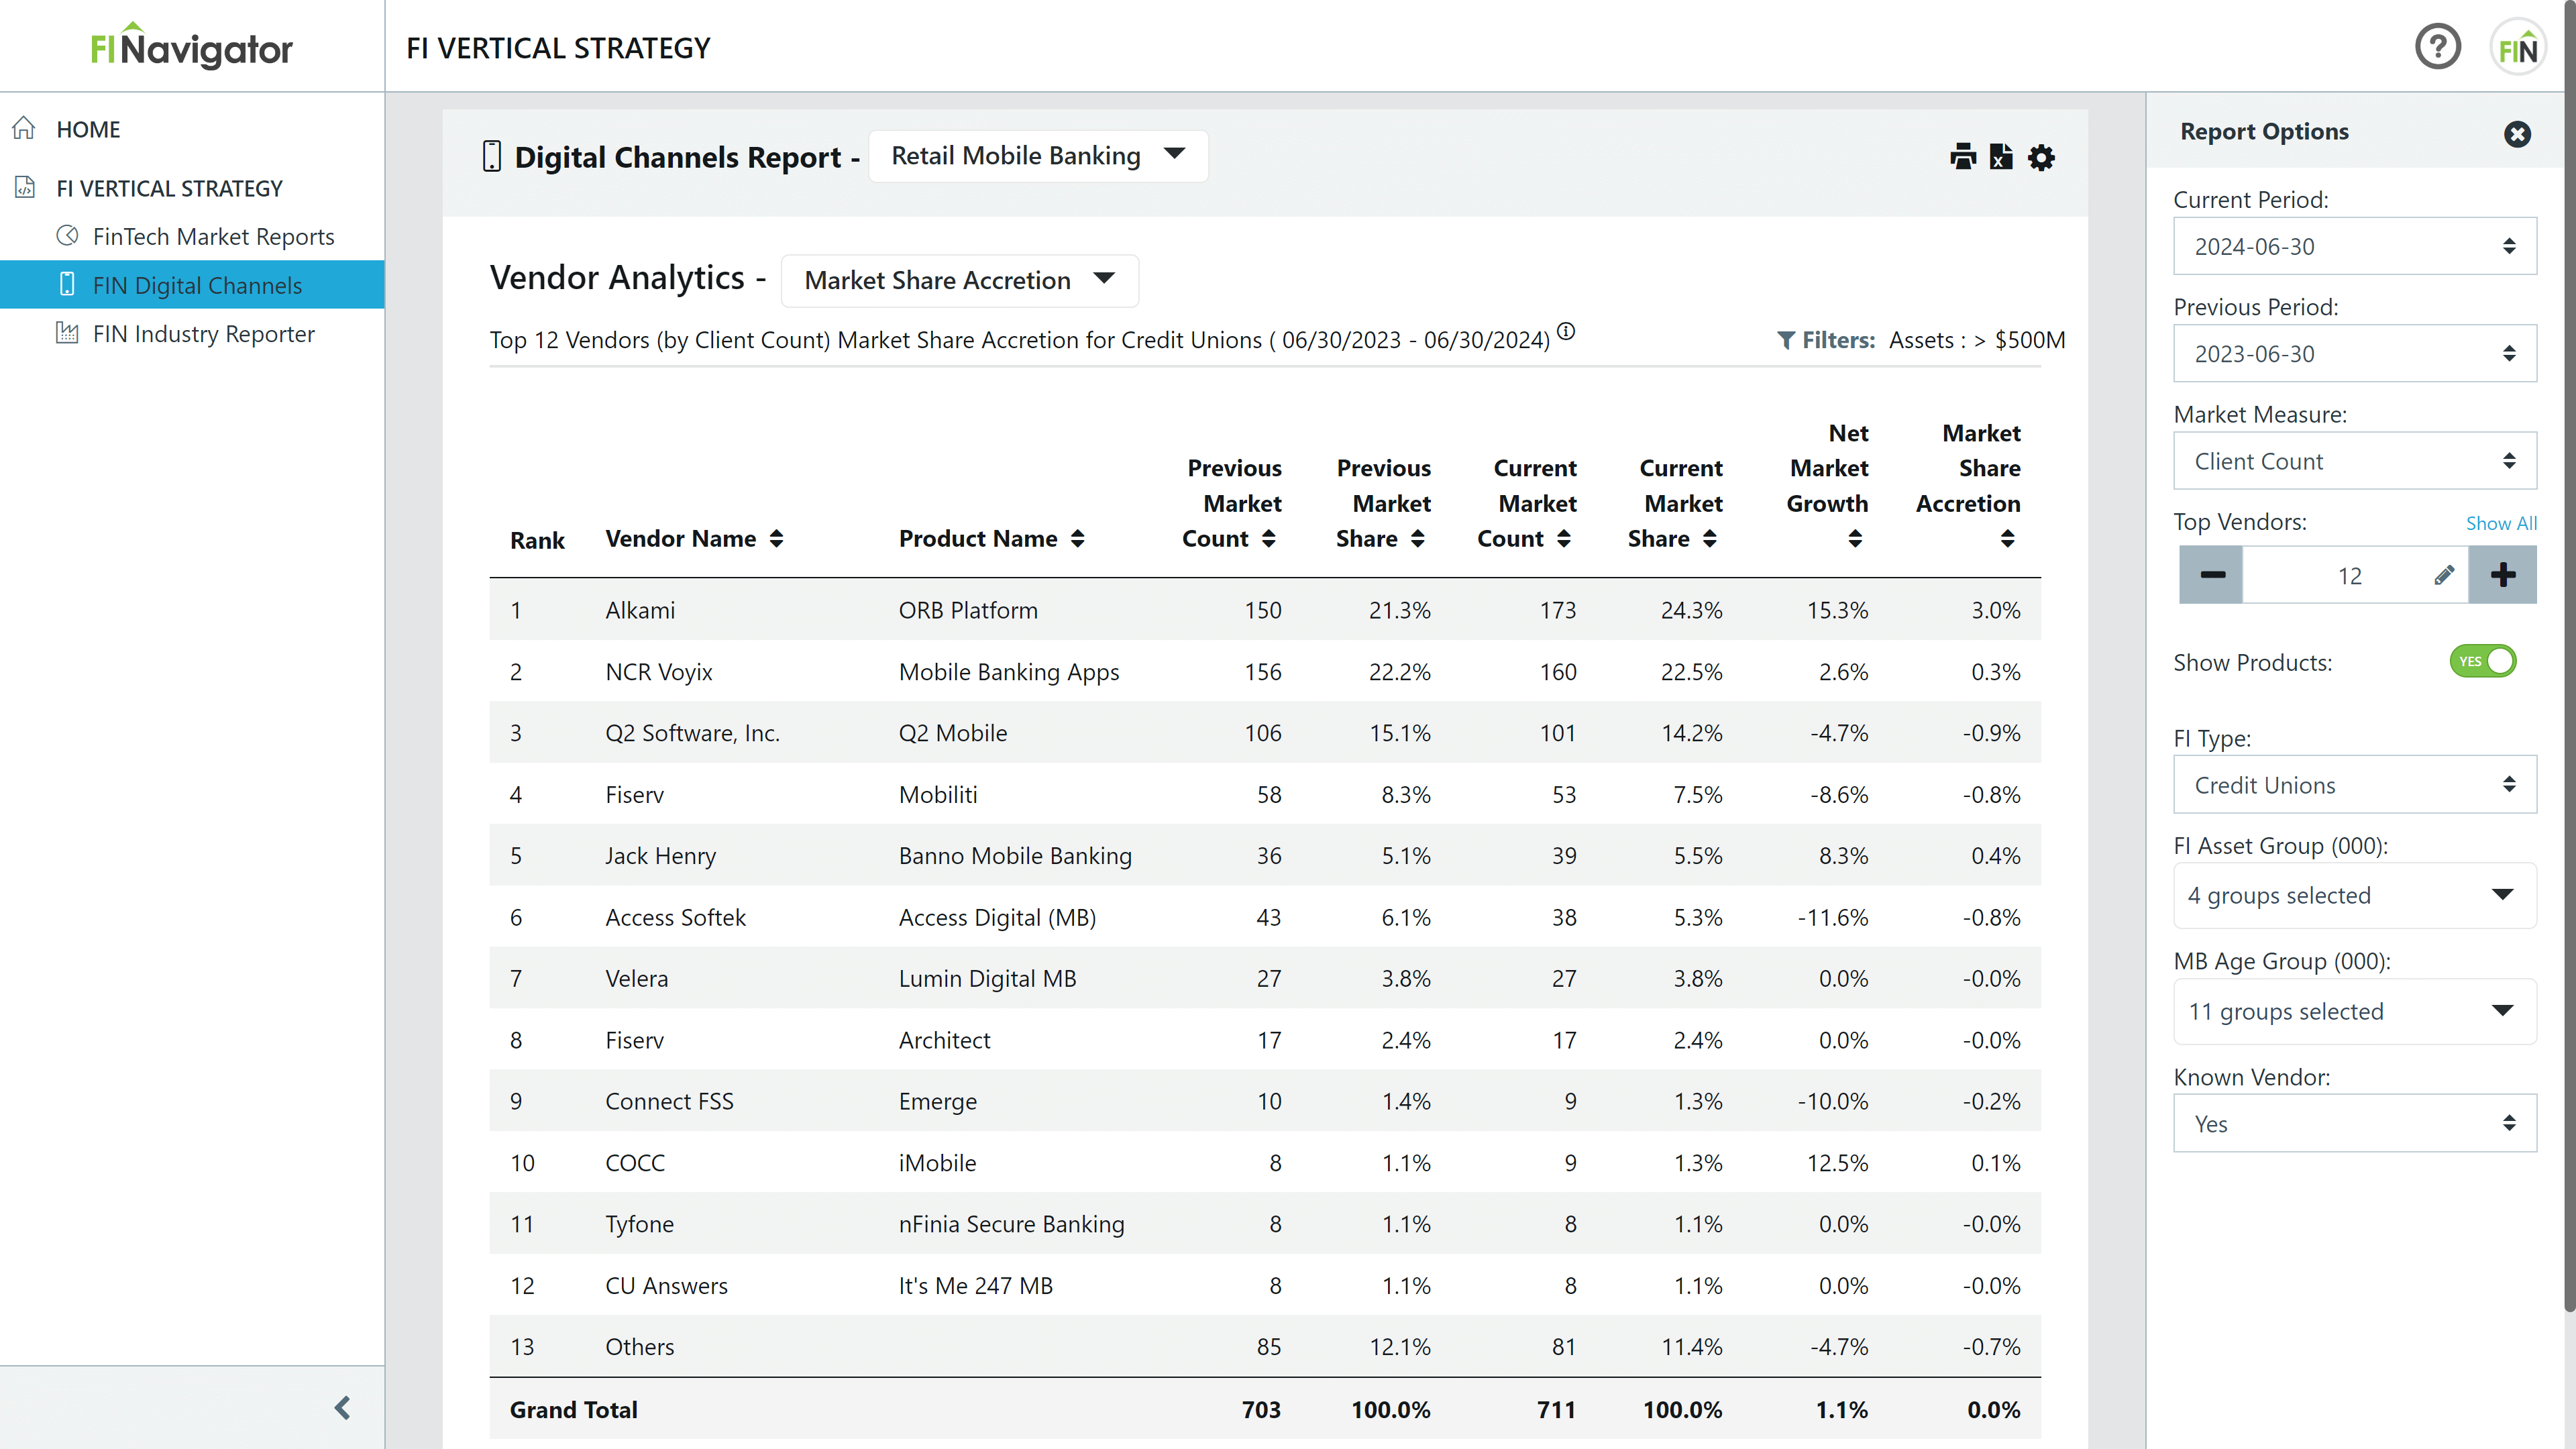Image resolution: width=2576 pixels, height=1449 pixels.
Task: Expand FI Asset Group 4 groups selected
Action: 2355,895
